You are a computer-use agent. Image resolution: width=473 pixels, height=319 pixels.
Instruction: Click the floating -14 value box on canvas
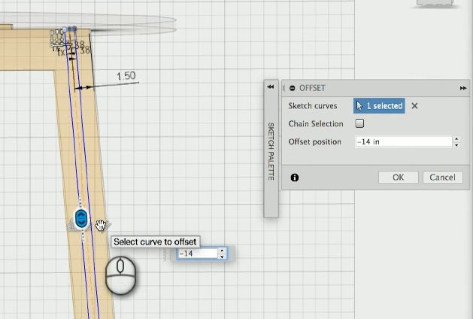point(197,254)
